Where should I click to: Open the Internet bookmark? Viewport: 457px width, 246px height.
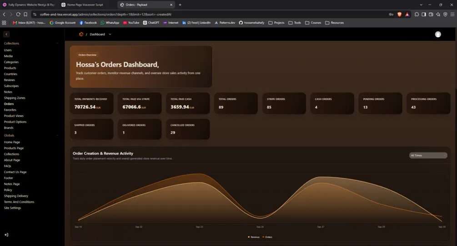pyautogui.click(x=171, y=23)
